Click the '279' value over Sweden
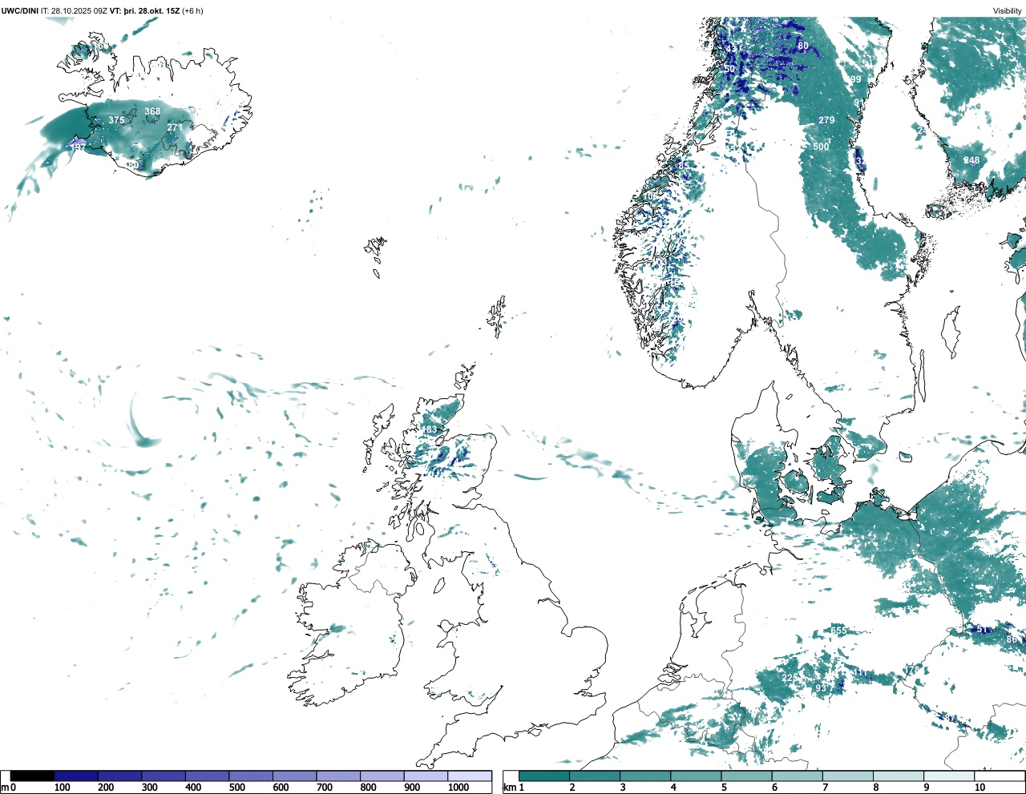The width and height of the screenshot is (1026, 794). [x=826, y=120]
